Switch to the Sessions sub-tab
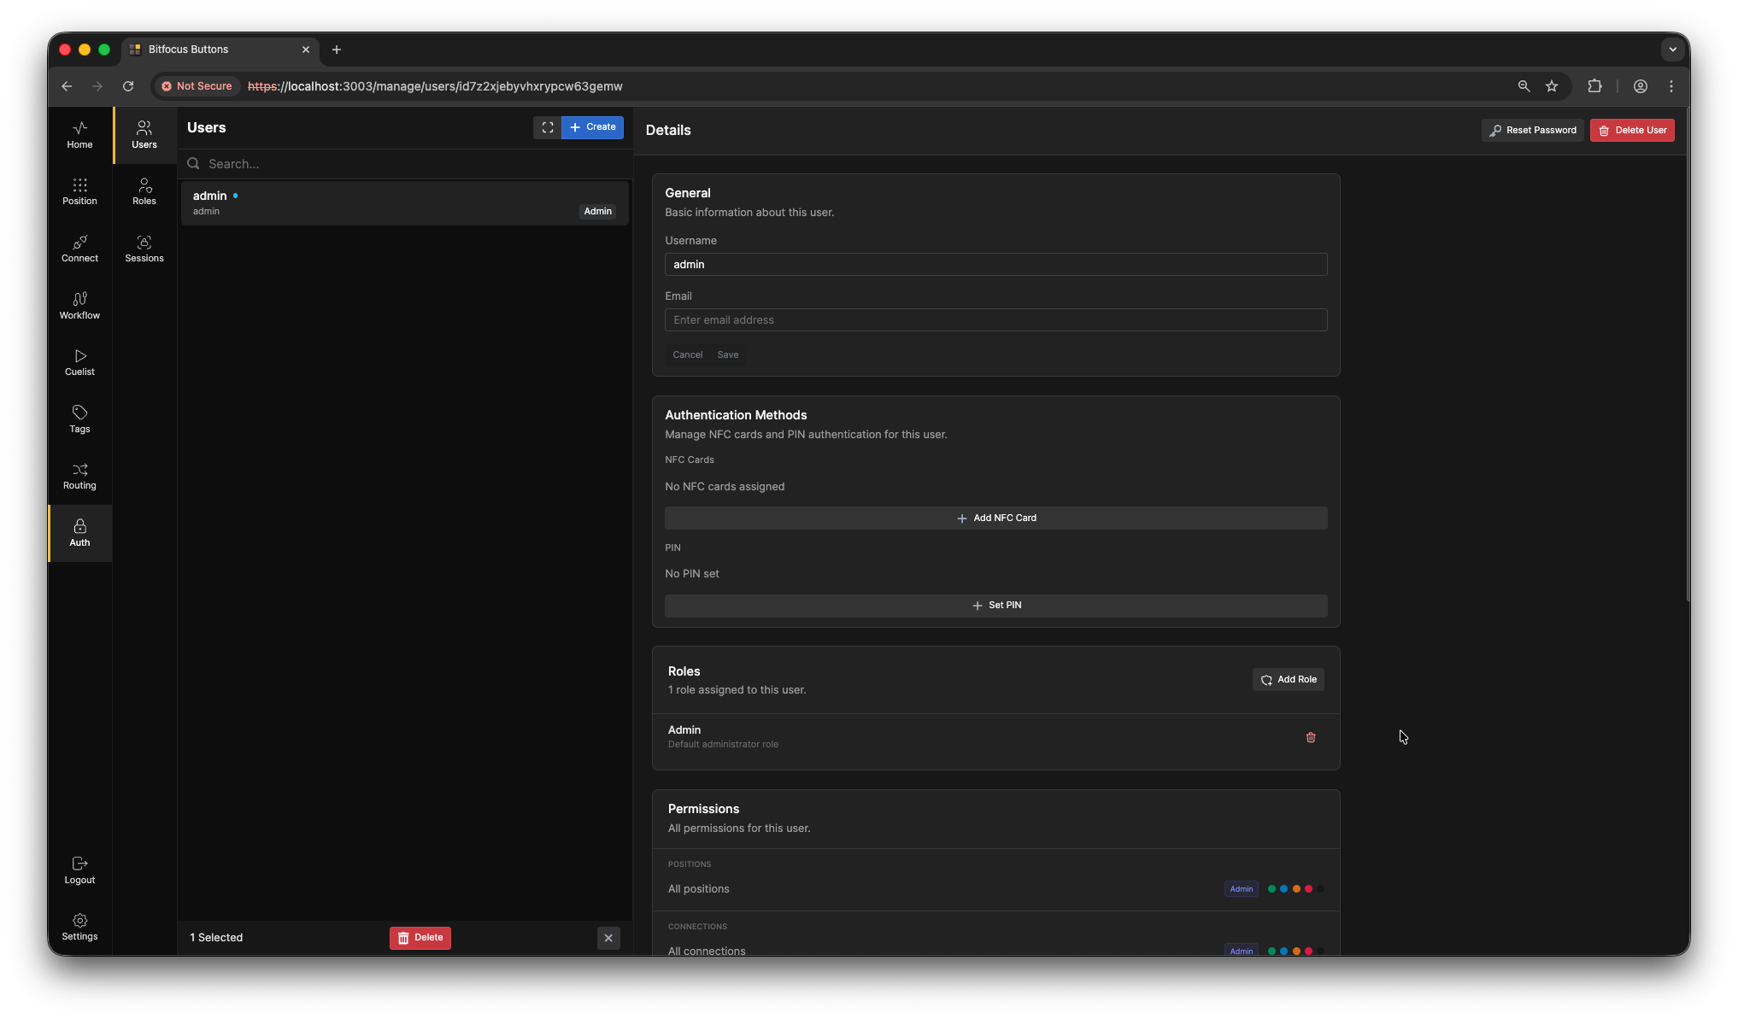The height and width of the screenshot is (1019, 1738). point(144,249)
